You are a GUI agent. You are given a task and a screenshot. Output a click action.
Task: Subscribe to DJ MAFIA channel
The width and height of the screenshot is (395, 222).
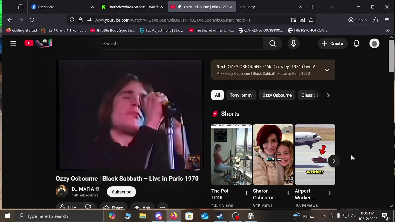[x=122, y=192]
